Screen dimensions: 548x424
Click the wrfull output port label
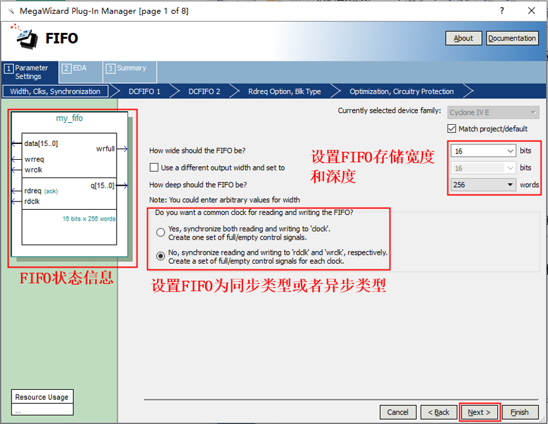pyautogui.click(x=105, y=148)
